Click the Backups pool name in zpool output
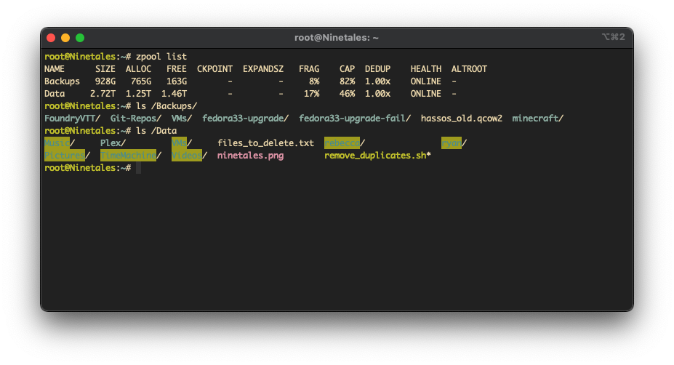 pos(62,81)
